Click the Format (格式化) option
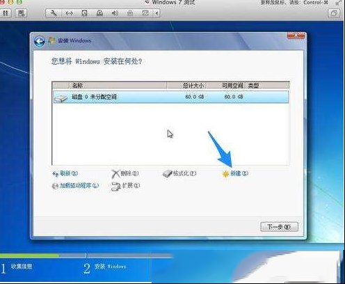This screenshot has width=345, height=284. [x=179, y=173]
